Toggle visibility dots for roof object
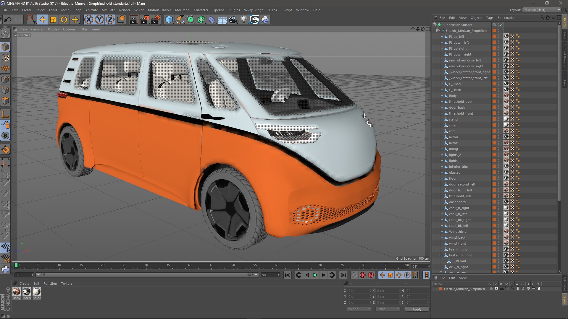This screenshot has width=568, height=319. click(498, 131)
